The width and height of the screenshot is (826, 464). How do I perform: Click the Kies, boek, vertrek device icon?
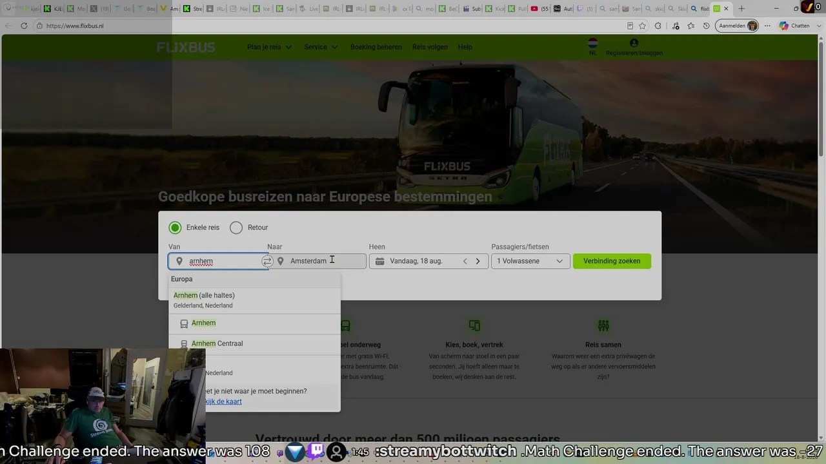pos(474,325)
